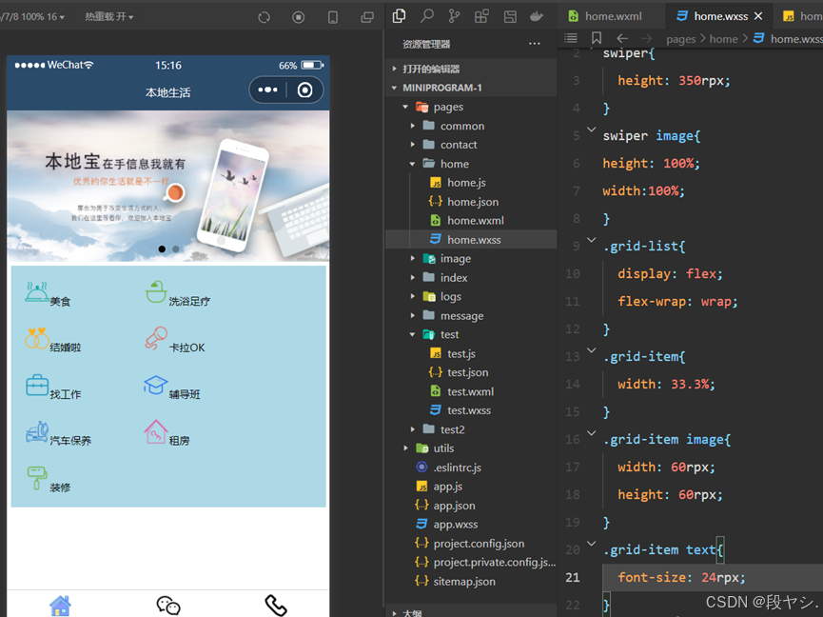The height and width of the screenshot is (617, 823).
Task: Open the mini program menu dots capsule
Action: coord(267,90)
